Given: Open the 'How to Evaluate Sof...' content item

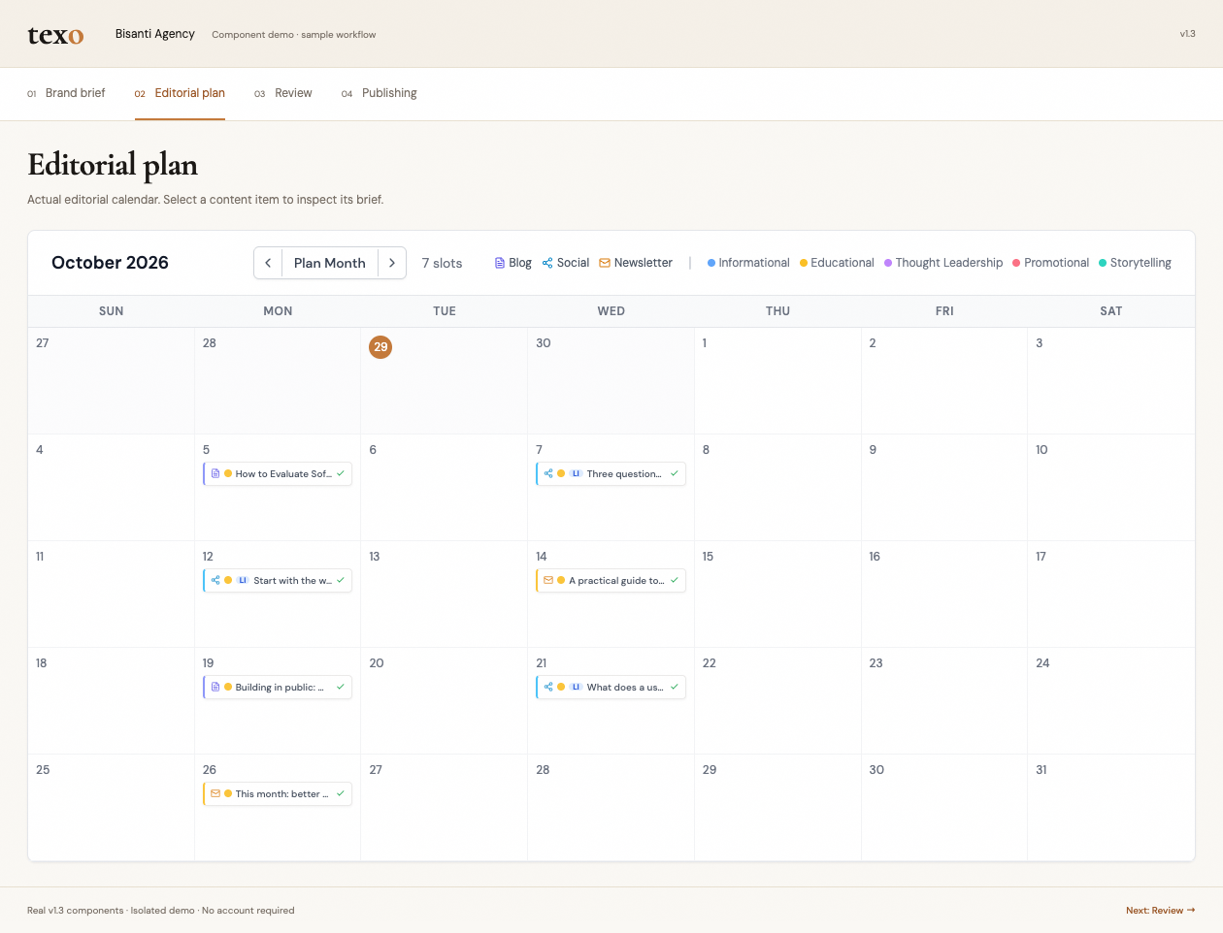Looking at the screenshot, I should pyautogui.click(x=278, y=473).
